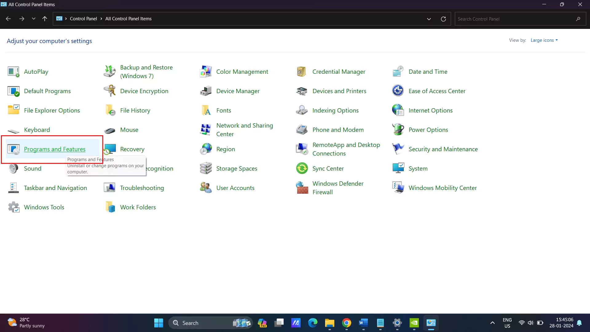Open the Windows Start menu
The height and width of the screenshot is (332, 590).
(x=159, y=323)
